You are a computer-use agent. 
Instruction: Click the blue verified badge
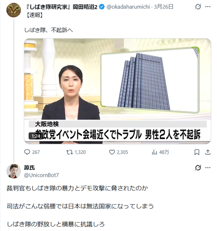pos(102,7)
